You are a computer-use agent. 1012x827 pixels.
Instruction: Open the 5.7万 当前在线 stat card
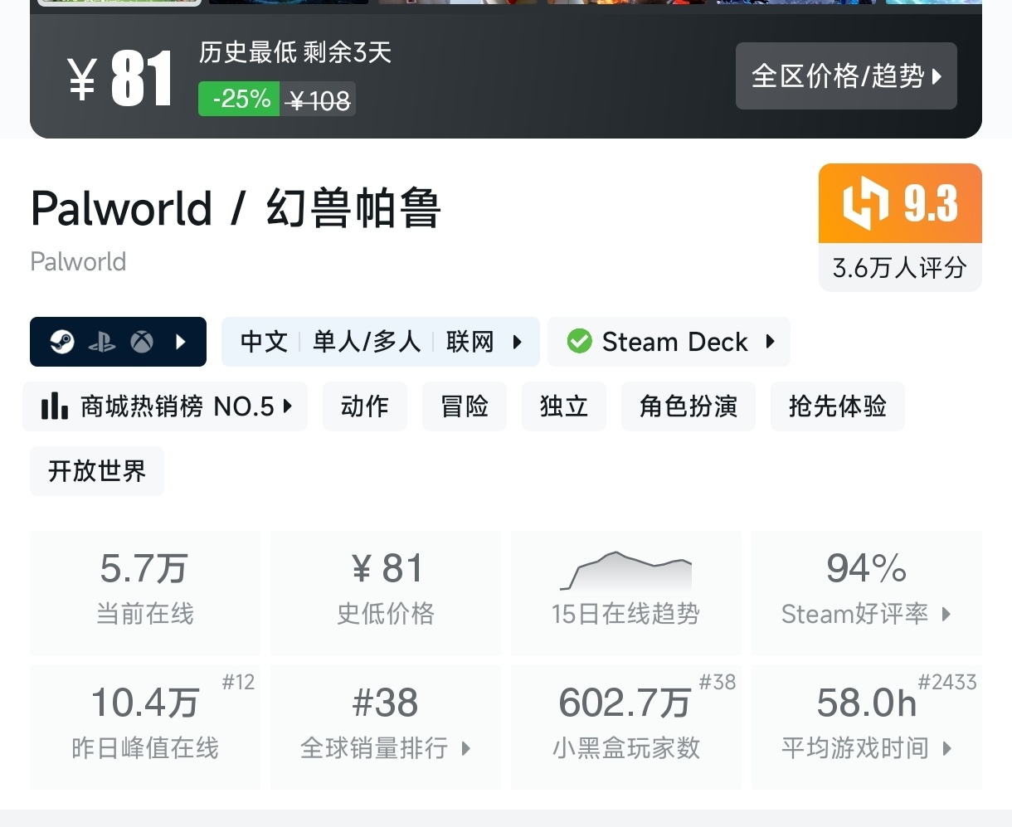coord(145,593)
